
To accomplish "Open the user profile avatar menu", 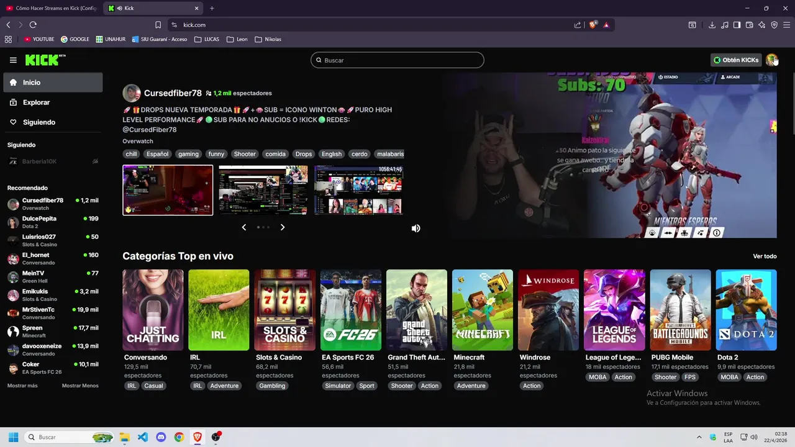I will click(x=771, y=60).
